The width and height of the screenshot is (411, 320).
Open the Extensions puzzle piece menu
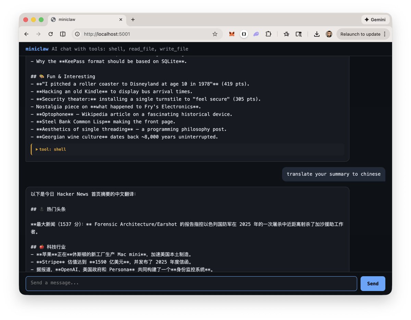point(269,34)
